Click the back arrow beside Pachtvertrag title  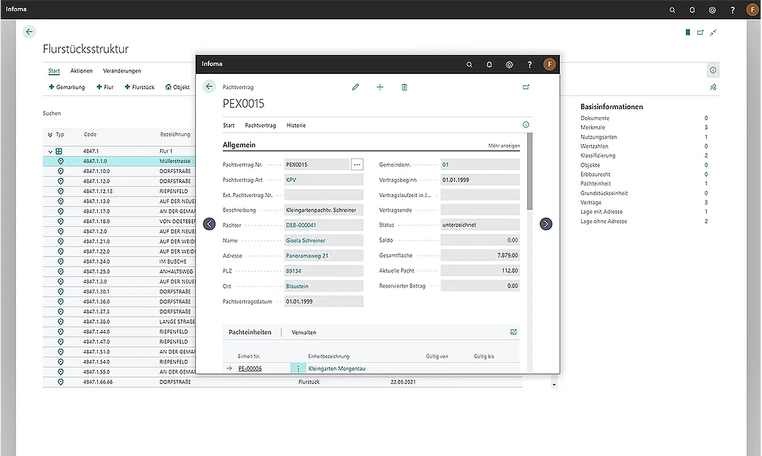pos(209,86)
